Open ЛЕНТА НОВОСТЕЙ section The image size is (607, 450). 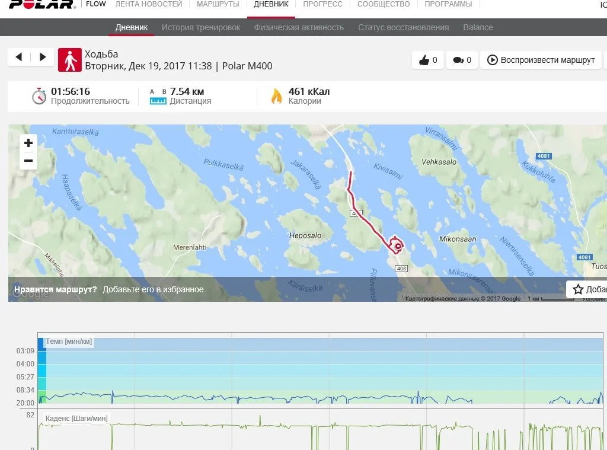[x=149, y=4]
